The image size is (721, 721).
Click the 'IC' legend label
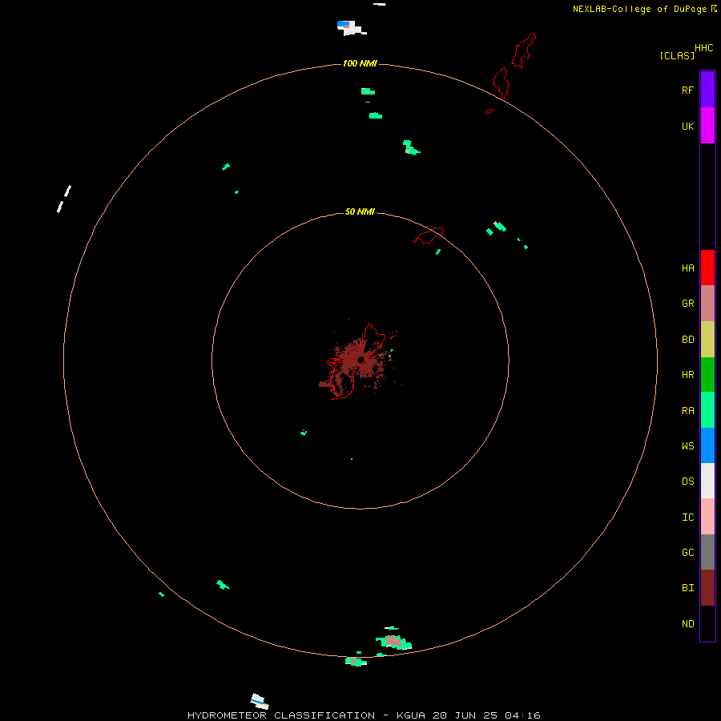687,518
